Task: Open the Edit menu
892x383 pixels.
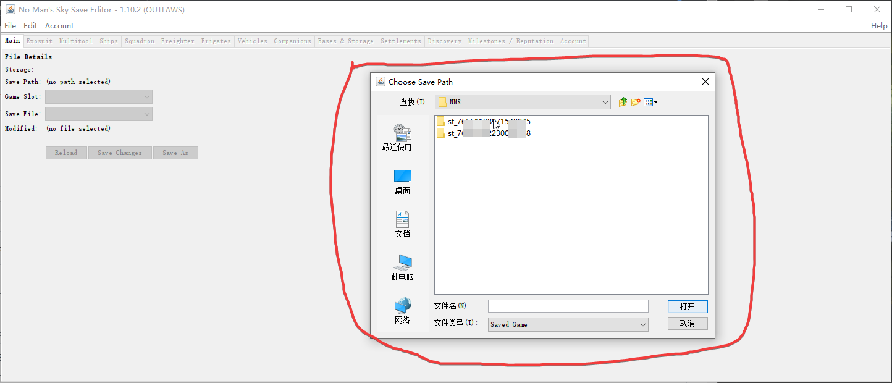Action: [30, 25]
